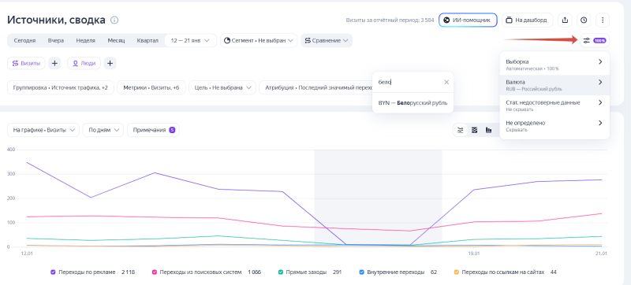
Task: Switch to stacked area chart icon
Action: [x=475, y=130]
